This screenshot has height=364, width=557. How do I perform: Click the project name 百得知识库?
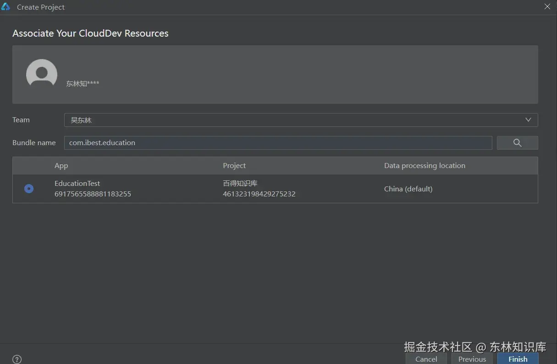tap(240, 184)
